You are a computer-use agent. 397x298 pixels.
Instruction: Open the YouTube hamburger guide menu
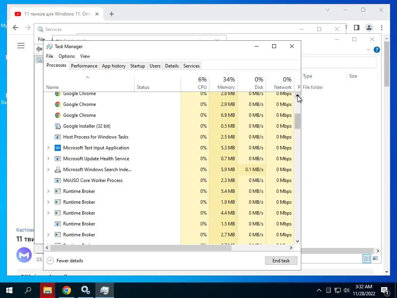[x=21, y=46]
